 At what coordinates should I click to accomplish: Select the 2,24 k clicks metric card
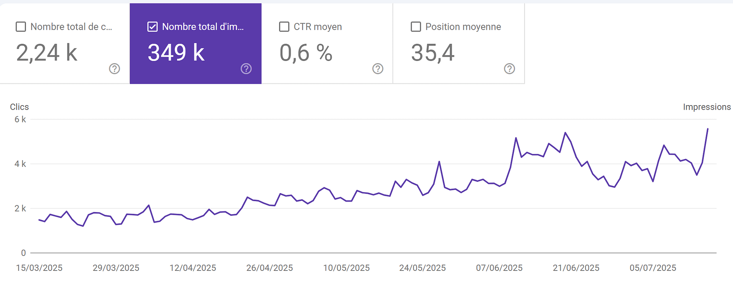point(65,43)
